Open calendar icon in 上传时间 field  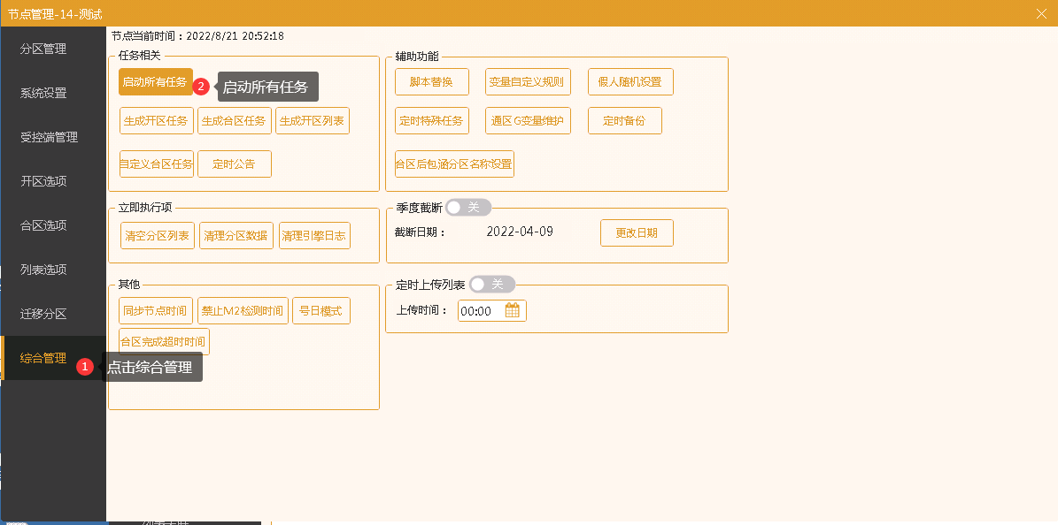coord(513,310)
